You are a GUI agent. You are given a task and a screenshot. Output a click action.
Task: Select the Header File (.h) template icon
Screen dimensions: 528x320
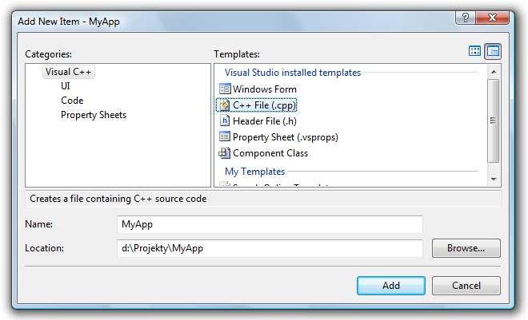coord(225,120)
